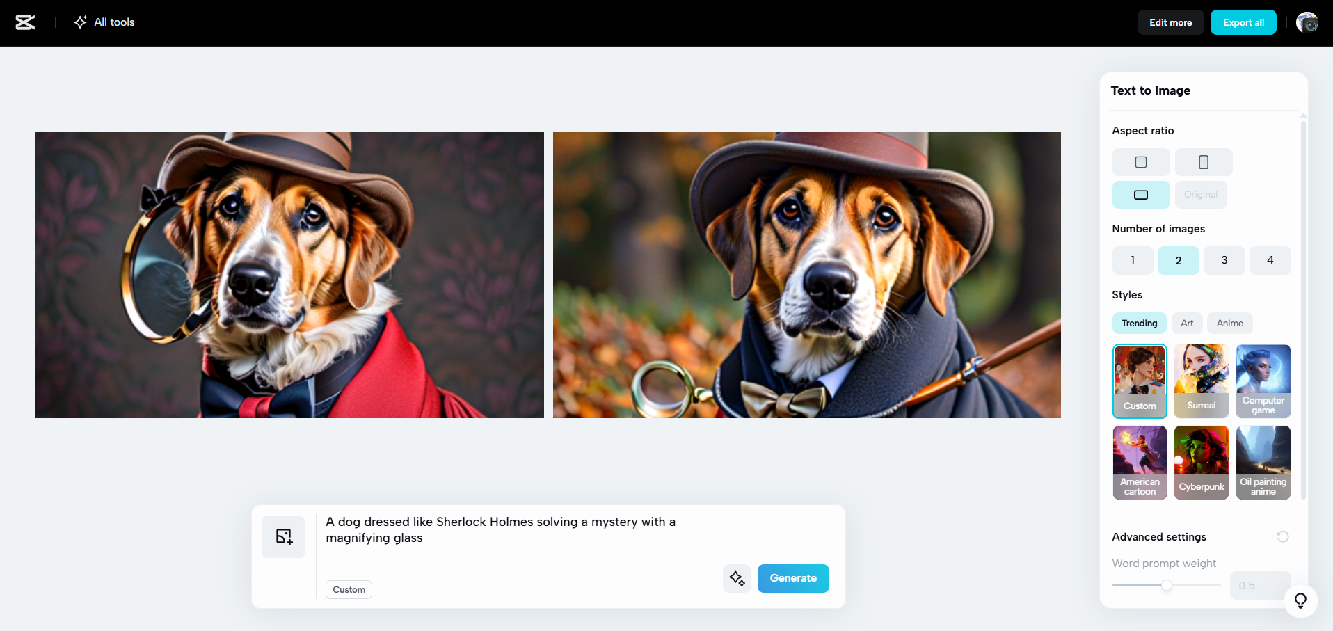Select the landscape aspect ratio

[1141, 195]
